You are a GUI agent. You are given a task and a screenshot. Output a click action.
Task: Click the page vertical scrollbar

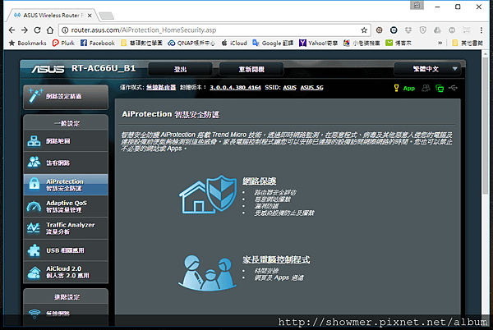pyautogui.click(x=486, y=126)
